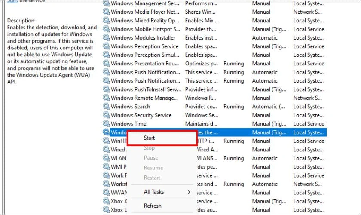Viewport: 361px width, 215px height.
Task: Click the gear icon of the WLAN service
Action: pyautogui.click(x=106, y=158)
